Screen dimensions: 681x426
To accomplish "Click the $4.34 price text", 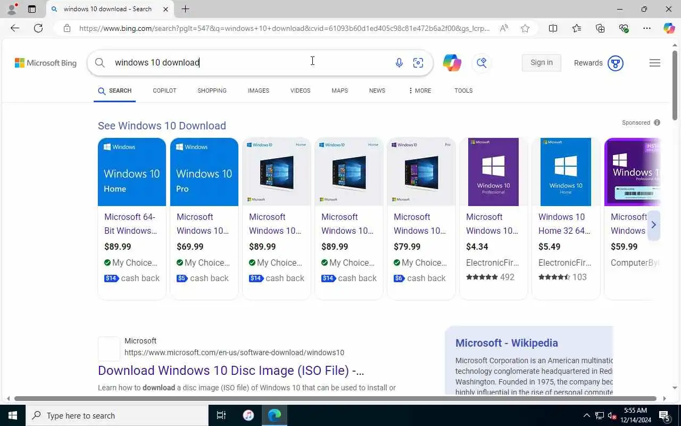I will click(477, 247).
